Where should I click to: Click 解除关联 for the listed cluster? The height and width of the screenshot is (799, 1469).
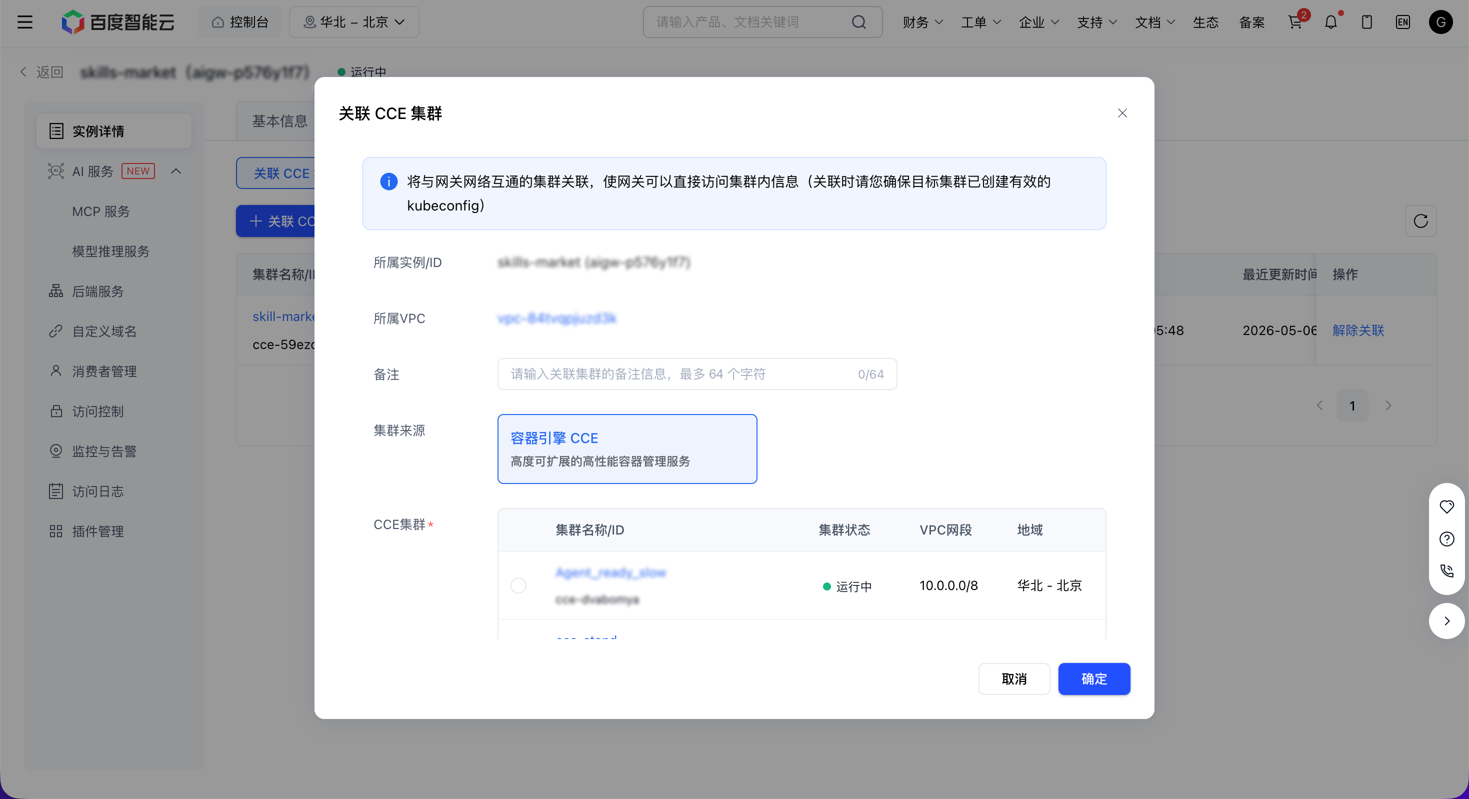(x=1358, y=330)
